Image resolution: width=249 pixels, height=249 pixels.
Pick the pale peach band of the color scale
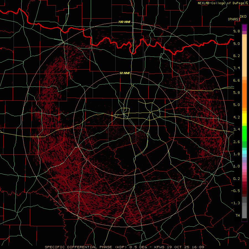(x=244, y=57)
